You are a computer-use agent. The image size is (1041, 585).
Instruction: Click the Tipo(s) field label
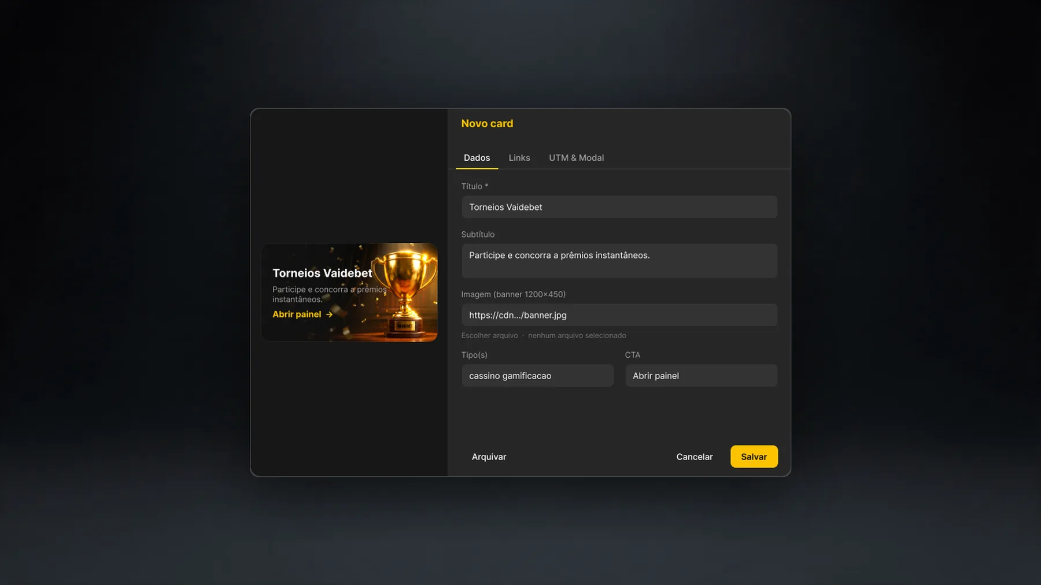pos(474,355)
